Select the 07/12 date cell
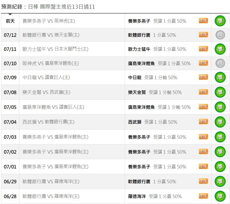 coord(10,35)
